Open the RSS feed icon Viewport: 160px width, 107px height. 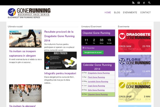click(133, 3)
